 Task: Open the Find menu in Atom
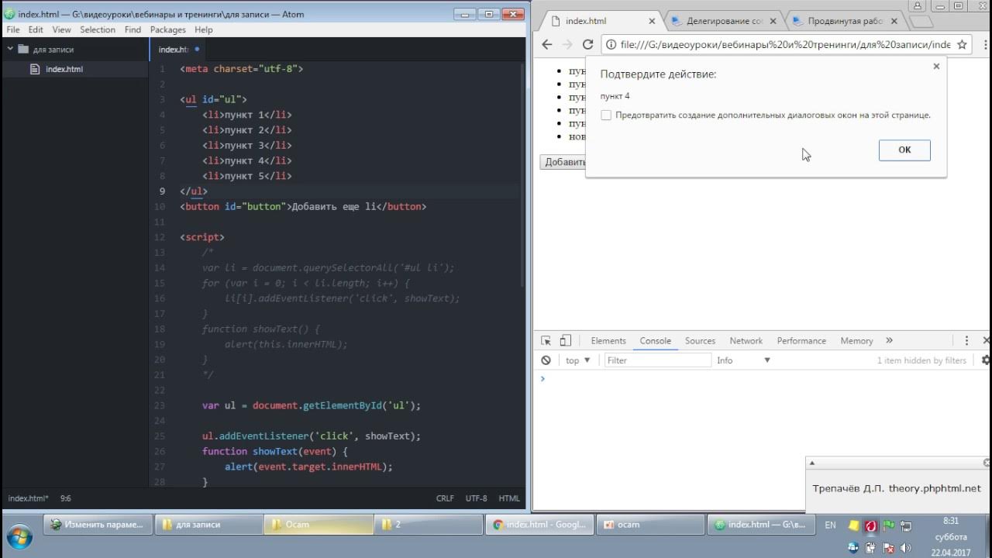133,29
